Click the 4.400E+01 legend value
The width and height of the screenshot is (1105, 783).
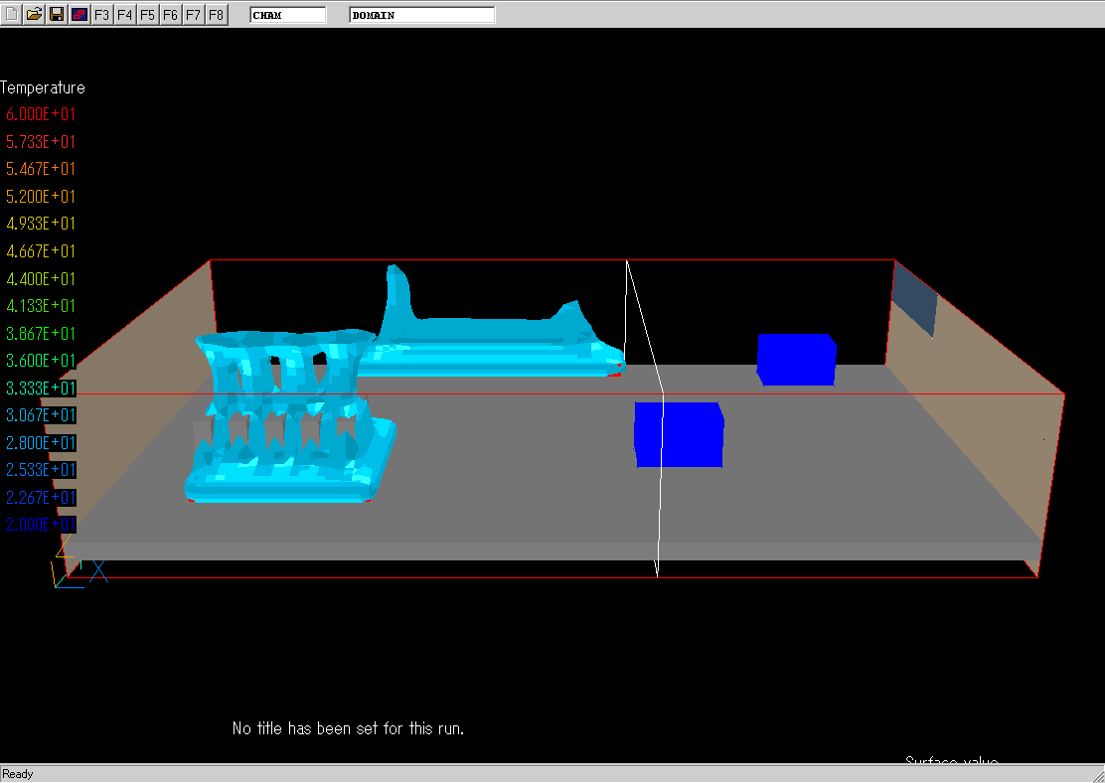point(41,278)
